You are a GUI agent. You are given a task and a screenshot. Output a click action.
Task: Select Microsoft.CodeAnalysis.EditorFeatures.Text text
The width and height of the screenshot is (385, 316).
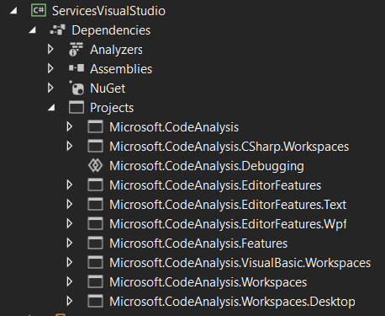point(228,205)
